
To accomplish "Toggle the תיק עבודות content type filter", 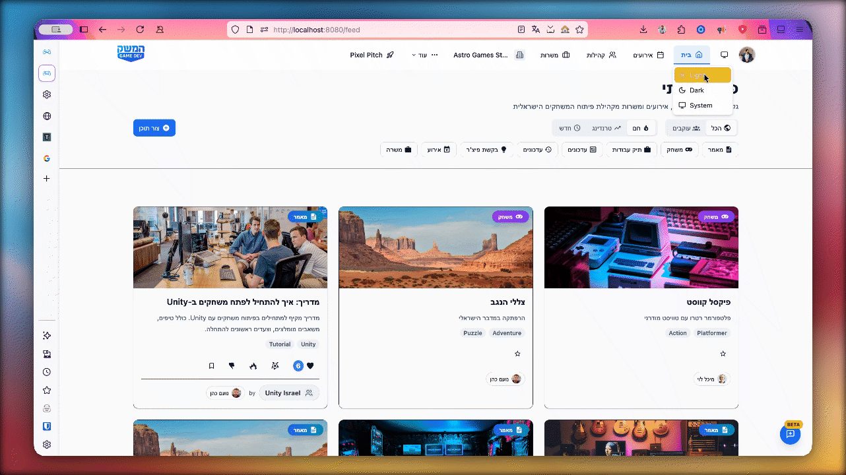I will pos(631,150).
